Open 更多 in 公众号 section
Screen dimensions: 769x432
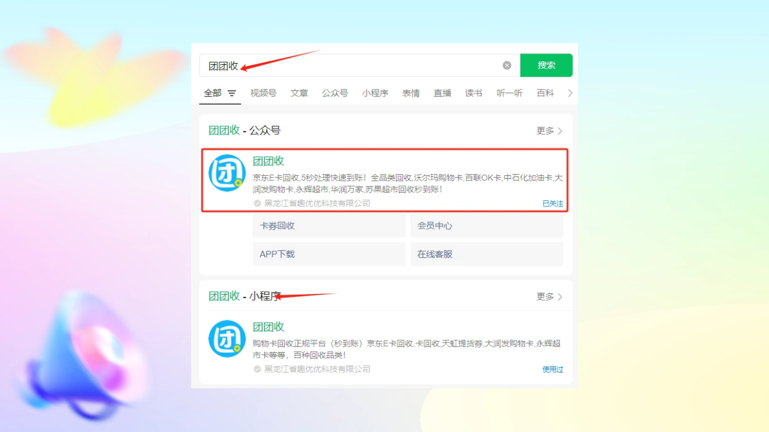coord(549,131)
